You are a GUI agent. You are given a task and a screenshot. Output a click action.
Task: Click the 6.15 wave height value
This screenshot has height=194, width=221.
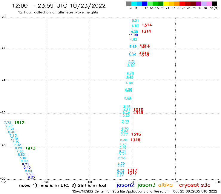[x=122, y=158]
